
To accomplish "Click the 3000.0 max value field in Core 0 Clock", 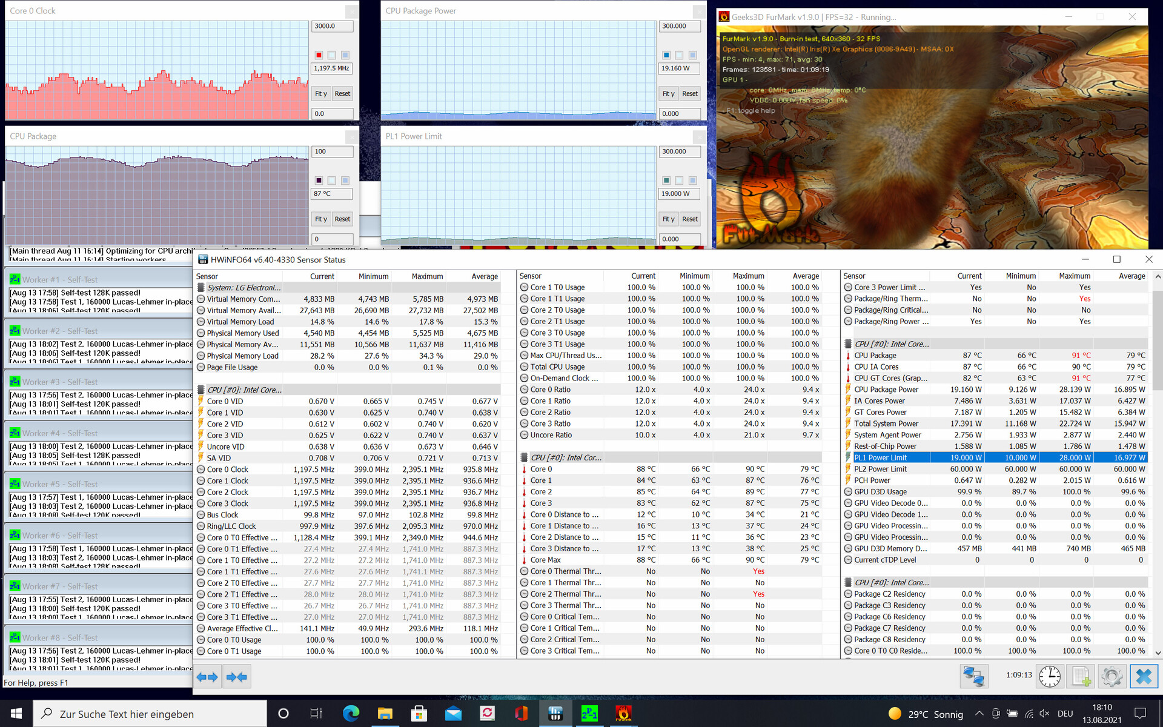I will pos(331,26).
